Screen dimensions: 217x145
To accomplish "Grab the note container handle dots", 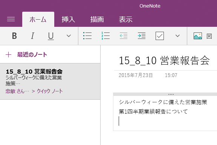I will [x=171, y=94].
